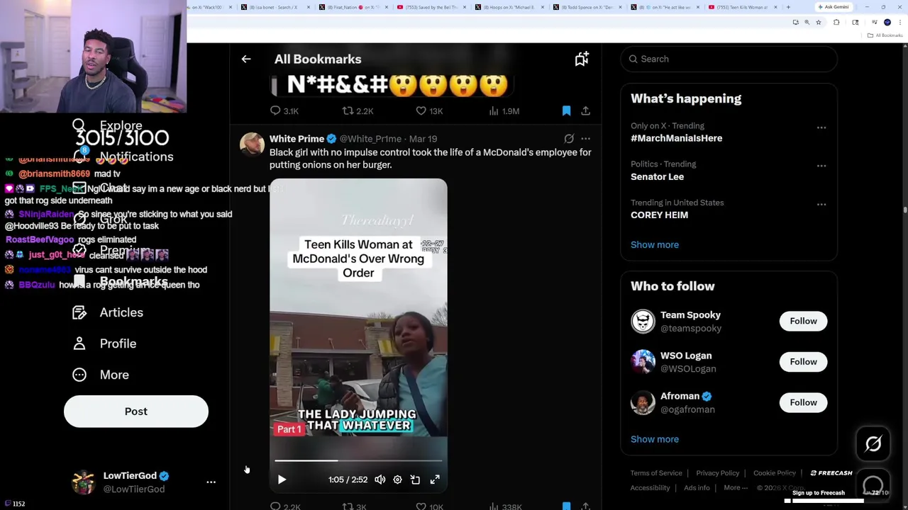Viewport: 908px width, 510px height.
Task: Open Afroman profile avatar
Action: click(x=643, y=402)
